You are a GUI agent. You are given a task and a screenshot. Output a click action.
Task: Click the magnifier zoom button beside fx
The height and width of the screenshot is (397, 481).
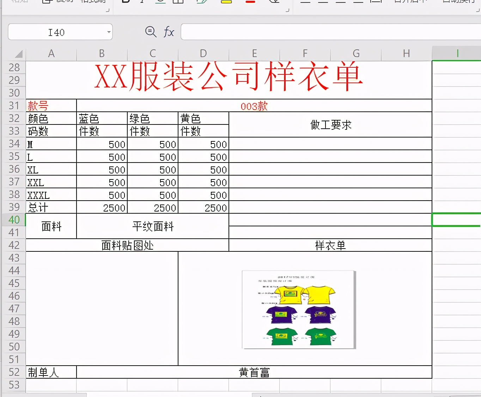tap(151, 32)
